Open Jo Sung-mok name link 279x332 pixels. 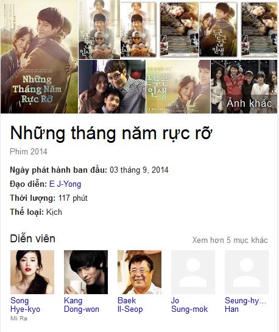click(189, 305)
